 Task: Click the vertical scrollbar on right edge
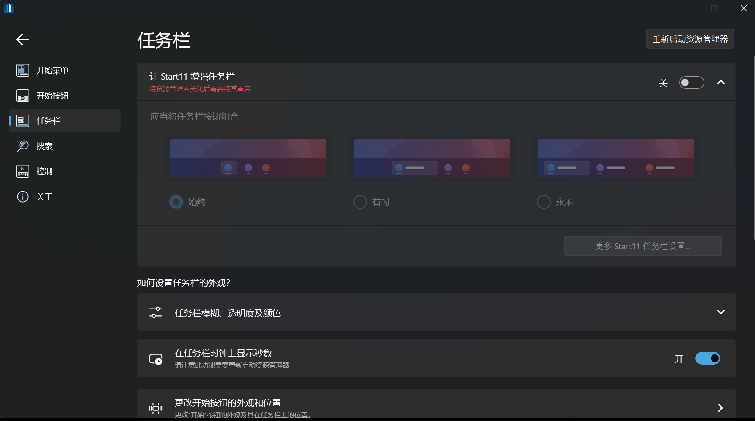tap(753, 147)
